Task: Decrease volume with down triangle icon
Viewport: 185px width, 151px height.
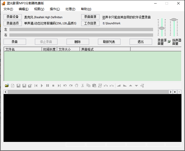Action: pos(136,86)
